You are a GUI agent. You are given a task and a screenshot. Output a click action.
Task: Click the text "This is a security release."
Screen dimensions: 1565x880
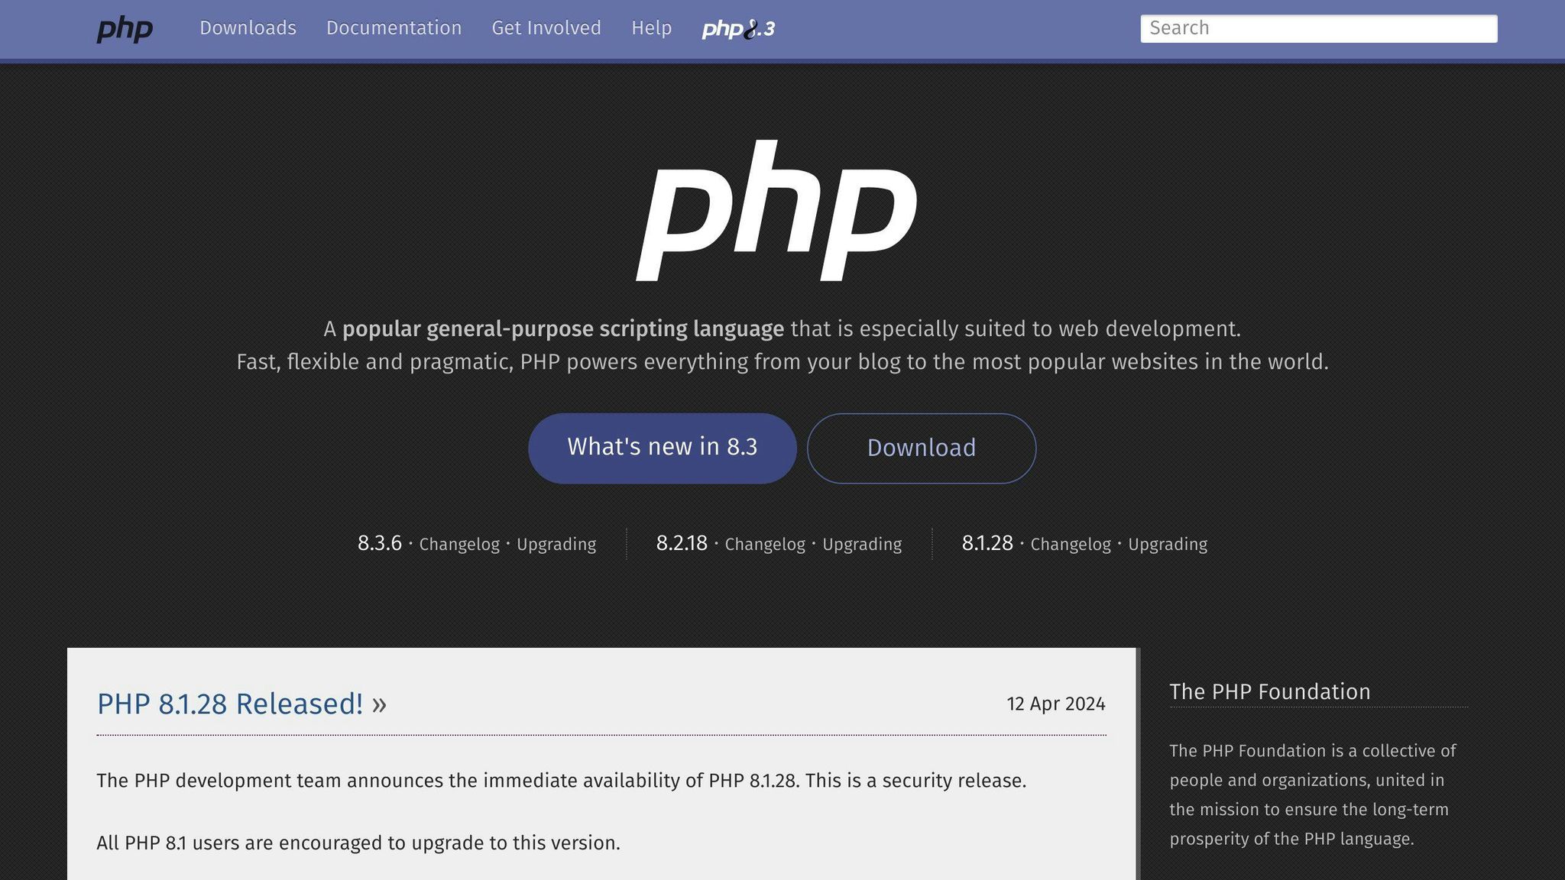tap(915, 781)
